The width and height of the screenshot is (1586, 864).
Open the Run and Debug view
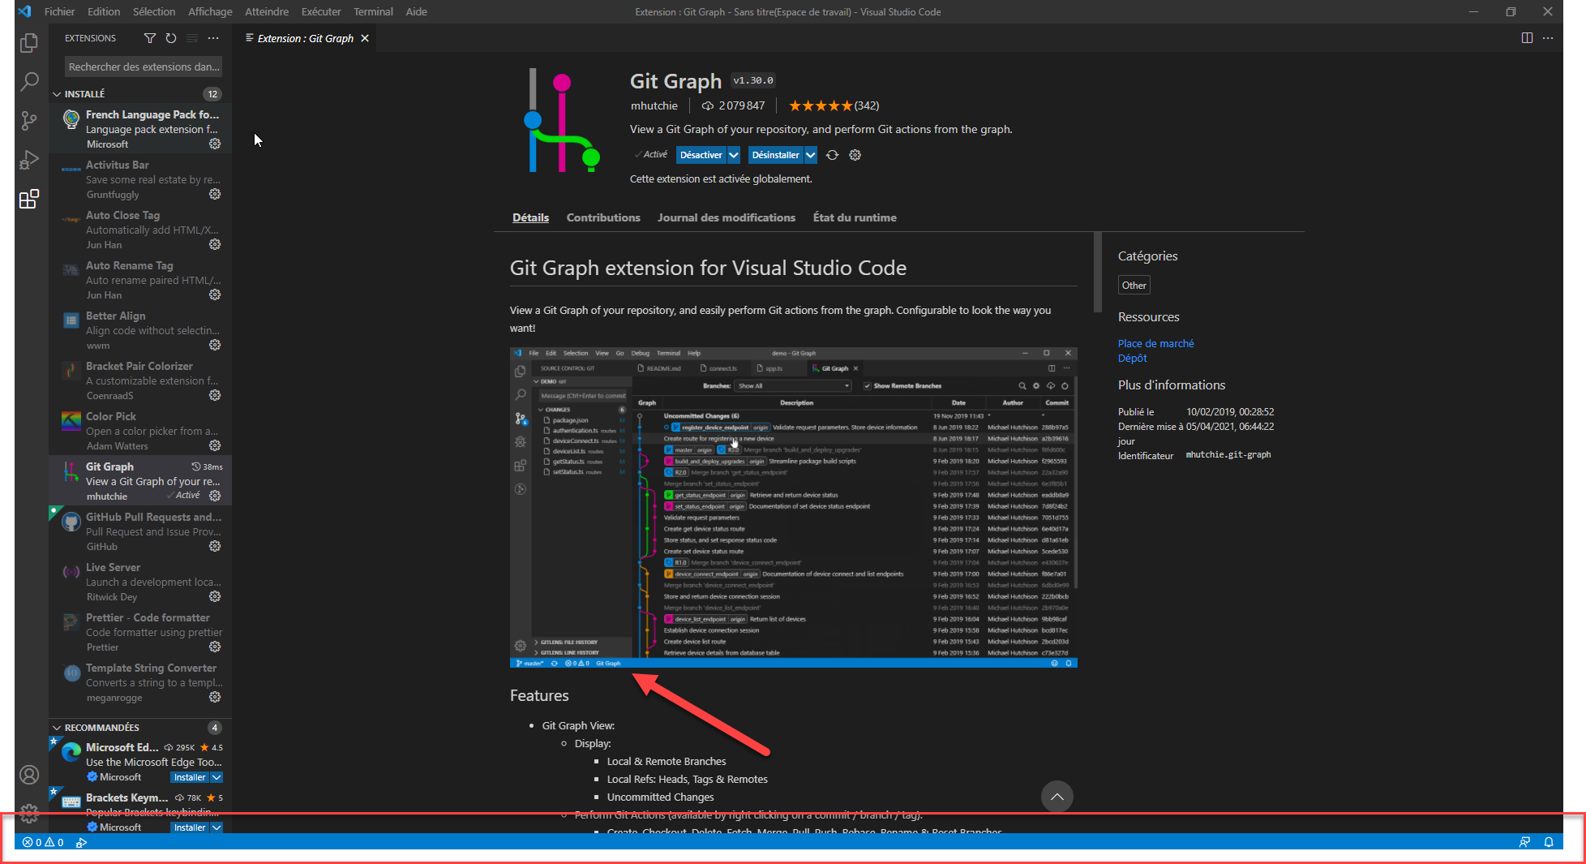coord(29,159)
